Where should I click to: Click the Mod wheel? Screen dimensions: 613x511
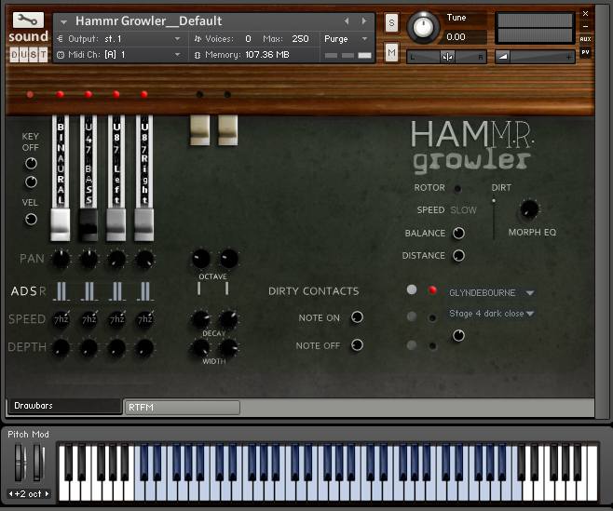click(x=38, y=463)
